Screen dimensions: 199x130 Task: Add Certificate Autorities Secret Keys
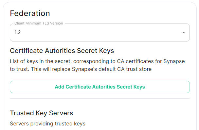pyautogui.click(x=100, y=87)
